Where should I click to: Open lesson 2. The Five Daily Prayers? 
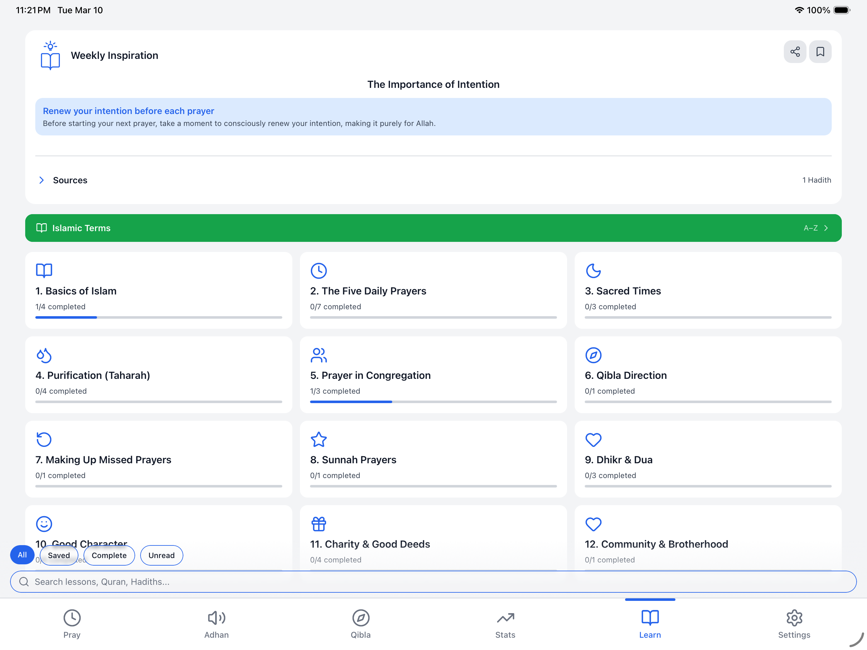click(x=433, y=290)
